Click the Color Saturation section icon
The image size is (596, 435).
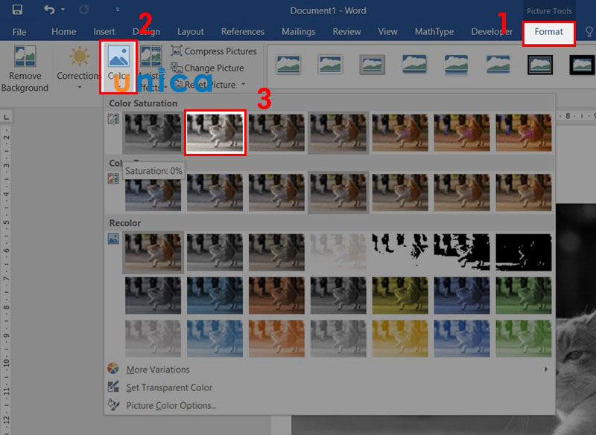[x=113, y=120]
